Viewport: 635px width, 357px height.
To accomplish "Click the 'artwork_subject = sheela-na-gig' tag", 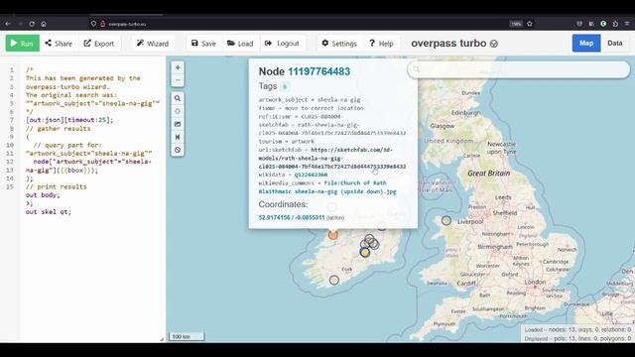I will pos(310,99).
